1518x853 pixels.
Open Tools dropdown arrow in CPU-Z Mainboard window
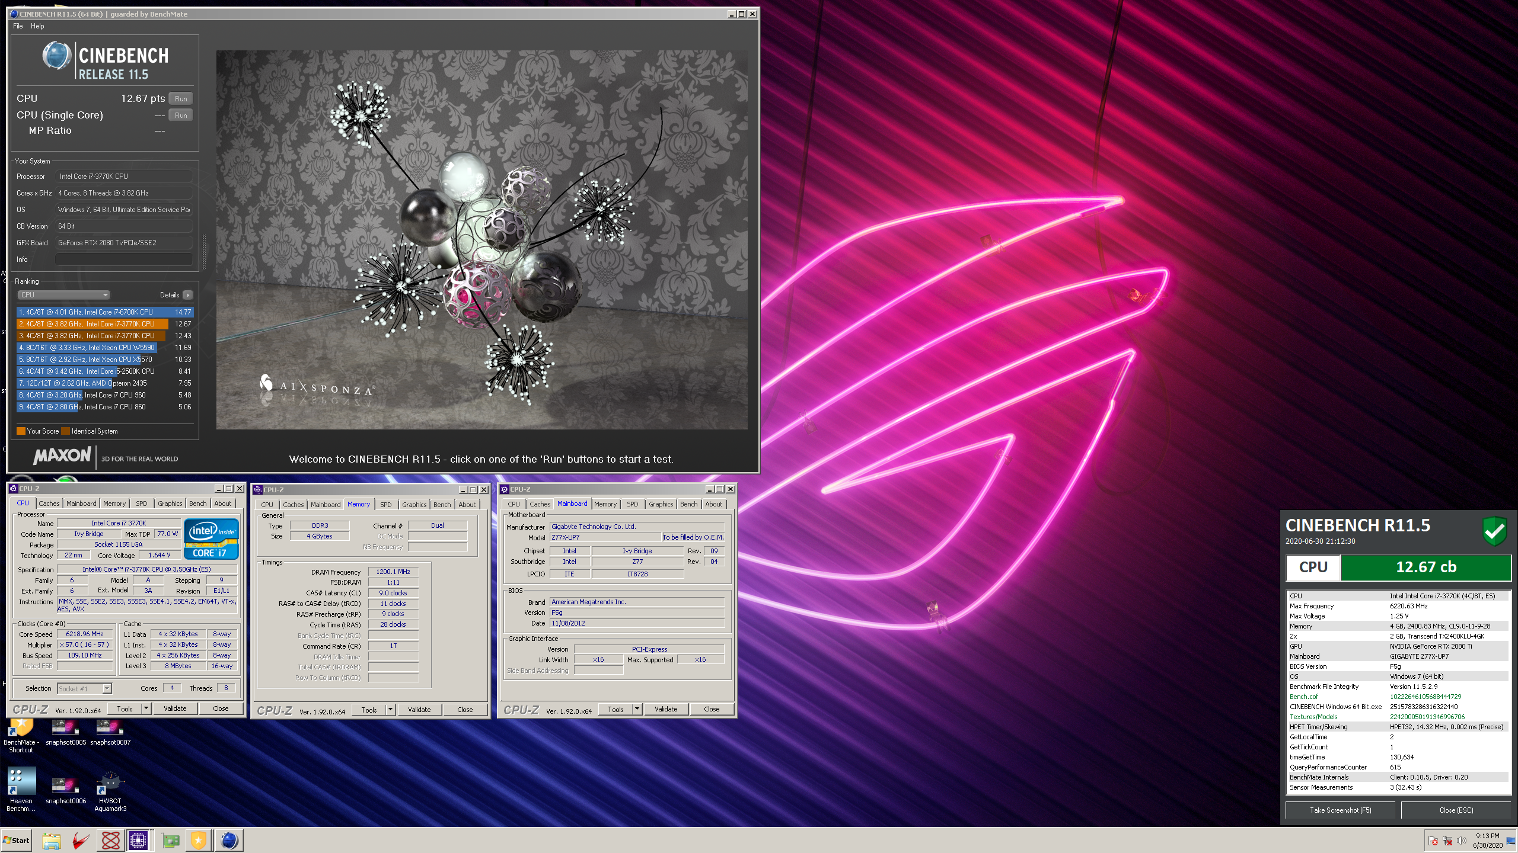coord(637,709)
